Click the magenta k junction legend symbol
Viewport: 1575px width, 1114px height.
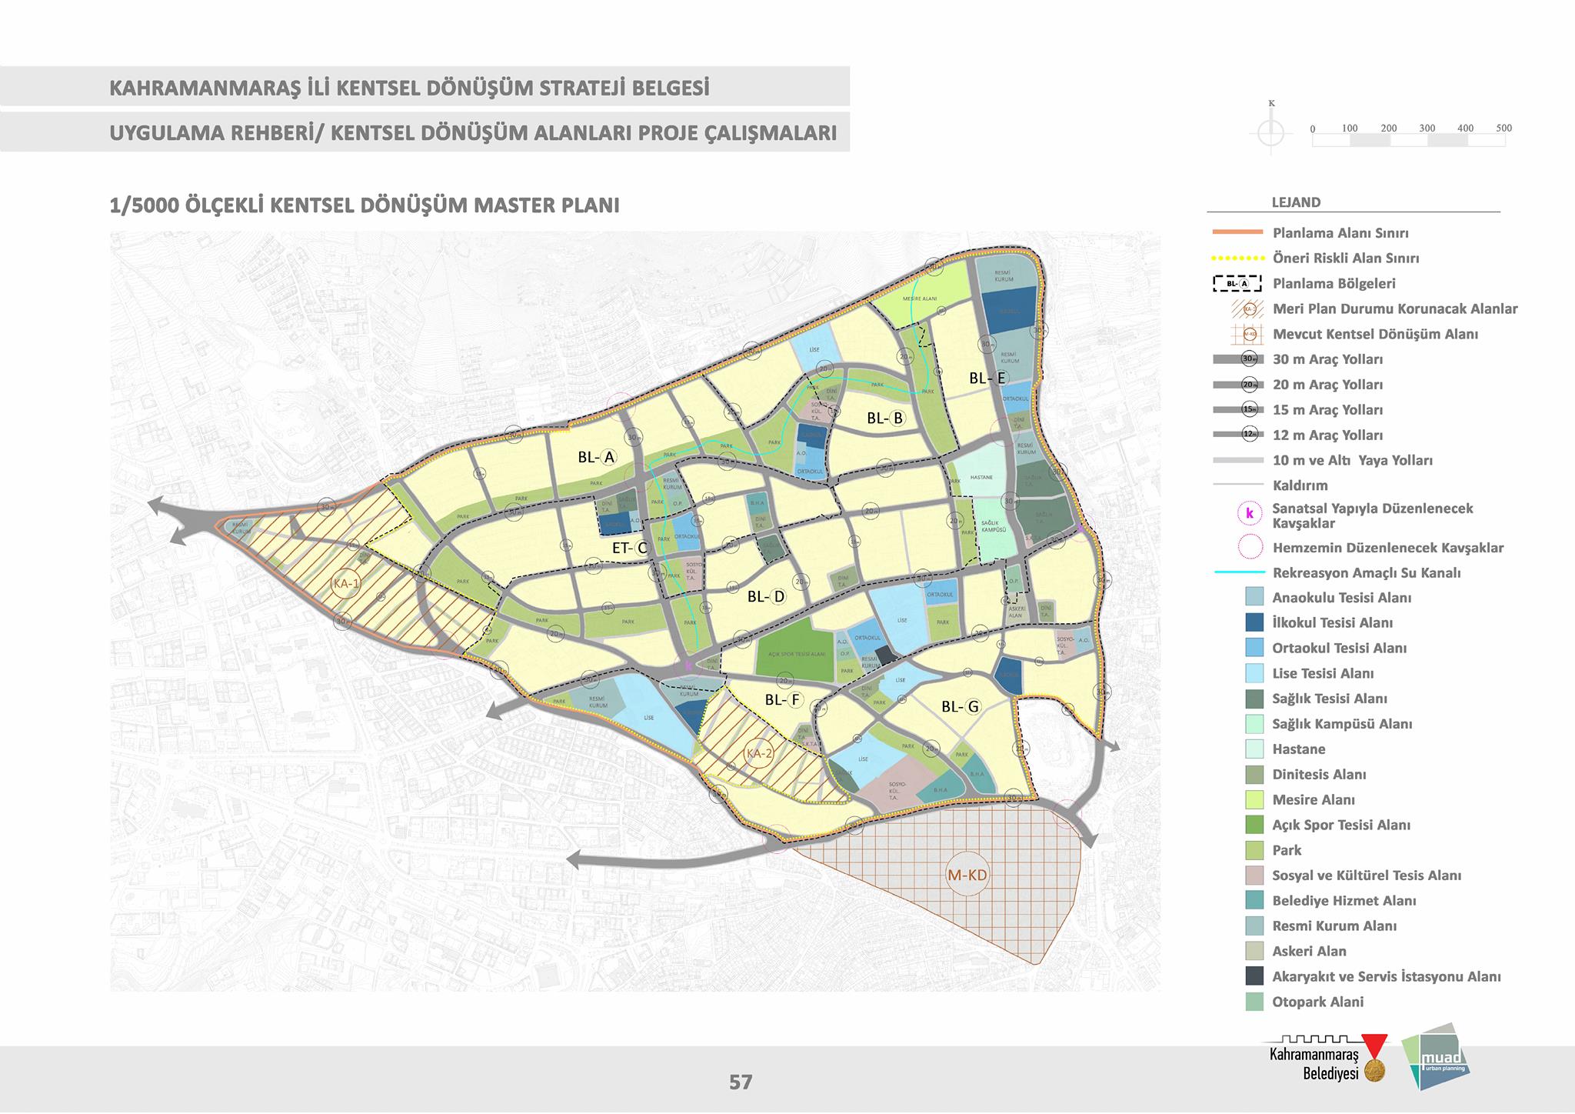pos(1250,513)
